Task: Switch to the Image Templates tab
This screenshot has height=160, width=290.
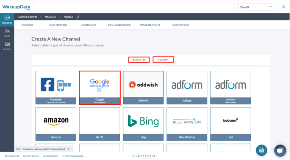Action: point(150,25)
